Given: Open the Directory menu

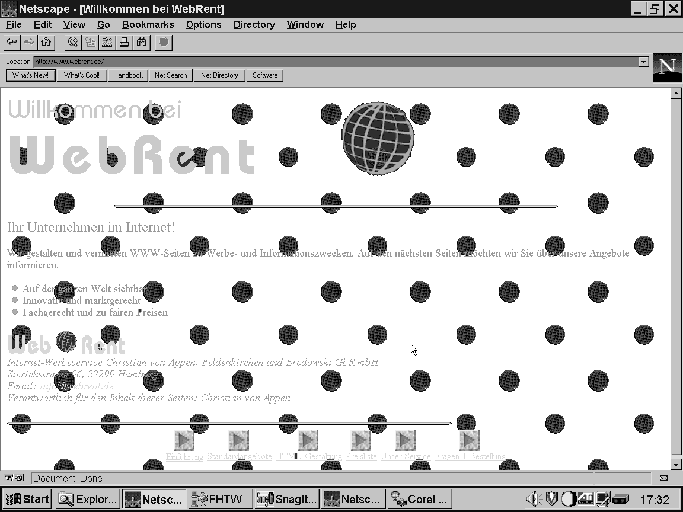Looking at the screenshot, I should (254, 24).
